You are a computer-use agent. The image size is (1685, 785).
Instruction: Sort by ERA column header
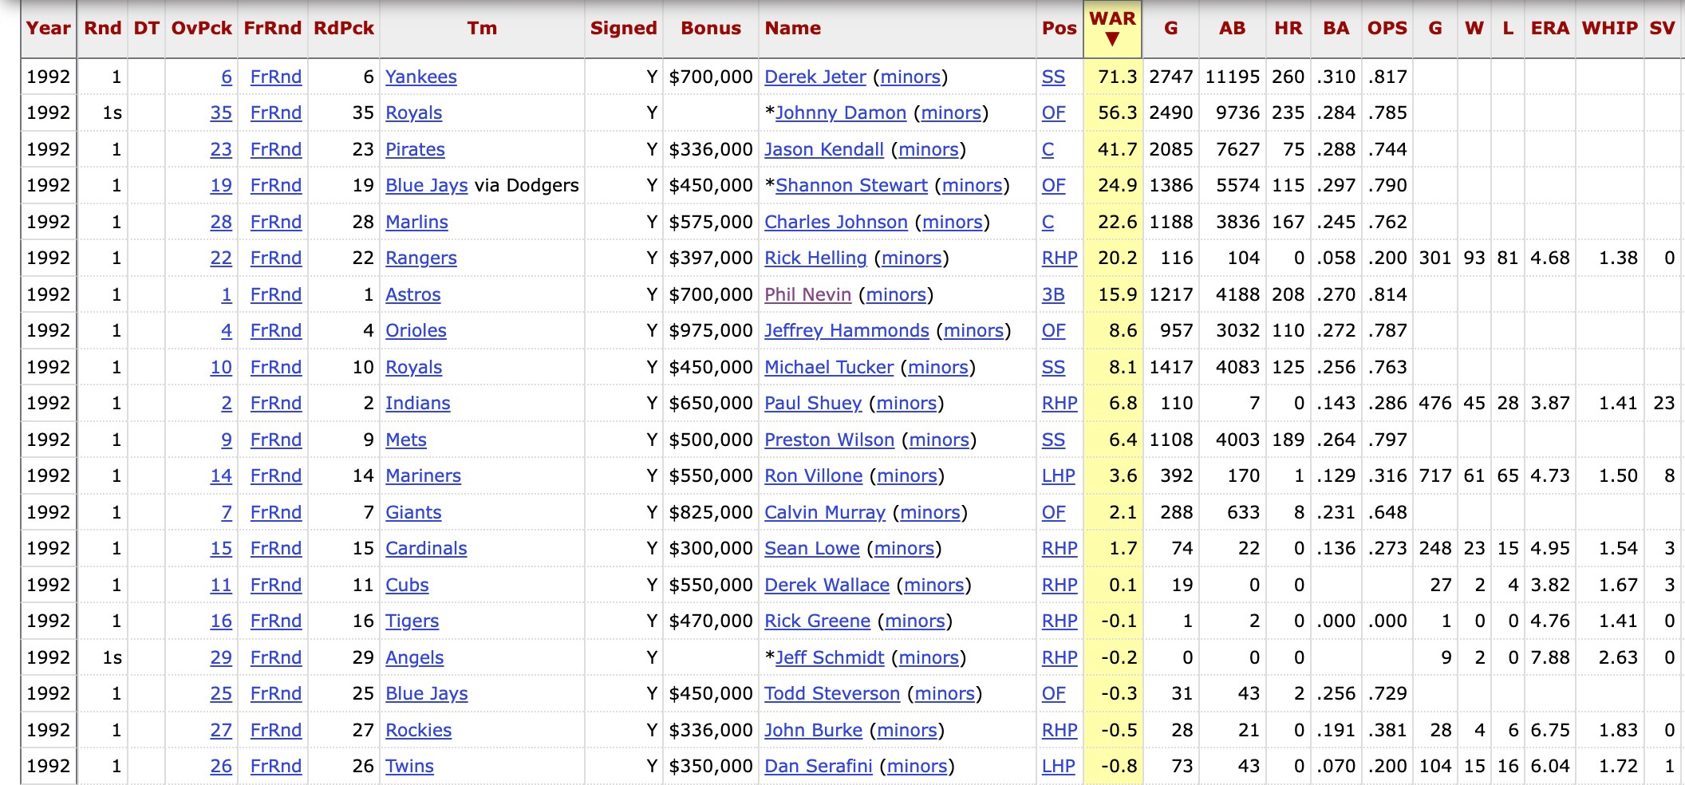1549,29
